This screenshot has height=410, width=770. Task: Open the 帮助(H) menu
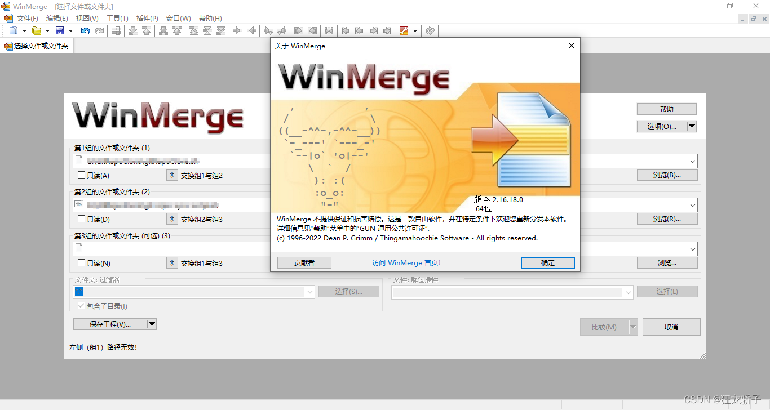coord(210,18)
